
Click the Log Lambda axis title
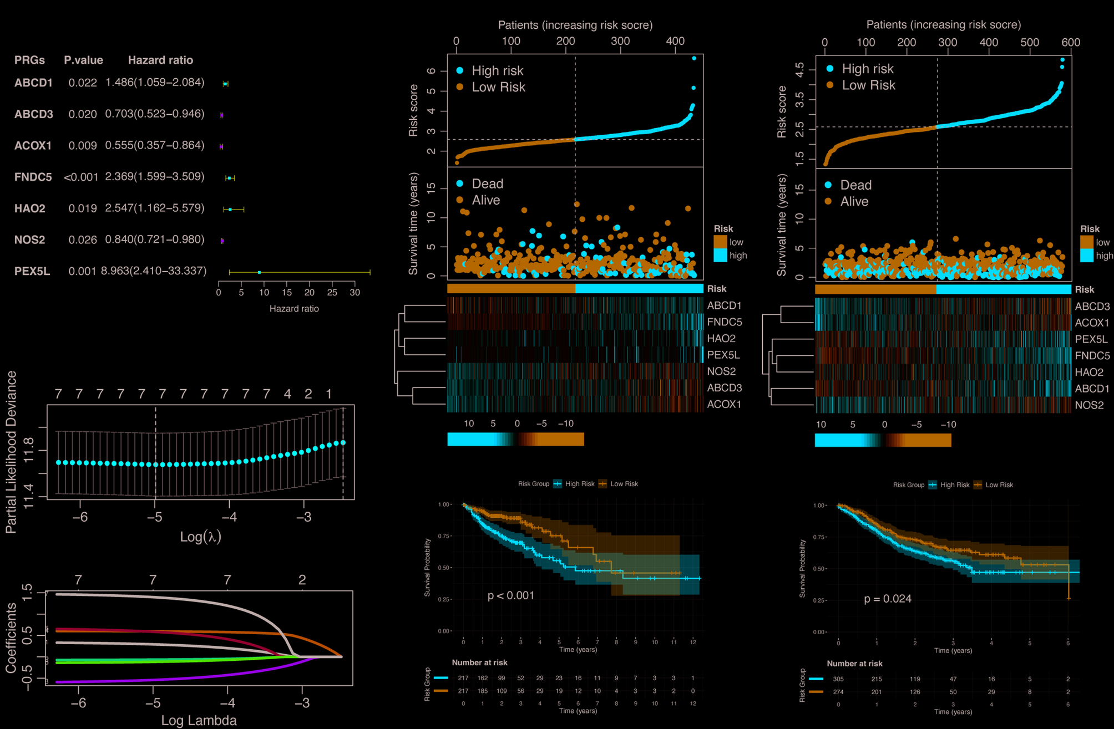pyautogui.click(x=199, y=720)
